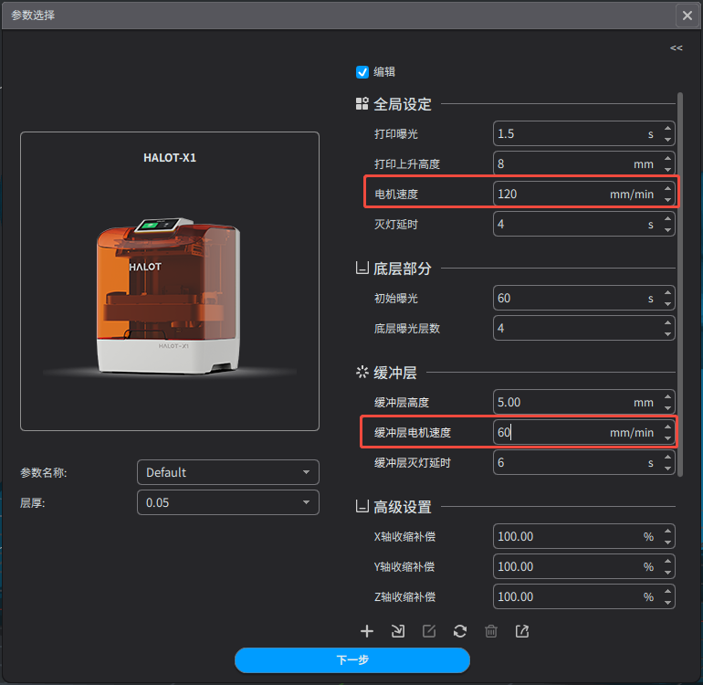This screenshot has height=685, width=703.
Task: Click the 全局设定 section grid icon
Action: (362, 103)
